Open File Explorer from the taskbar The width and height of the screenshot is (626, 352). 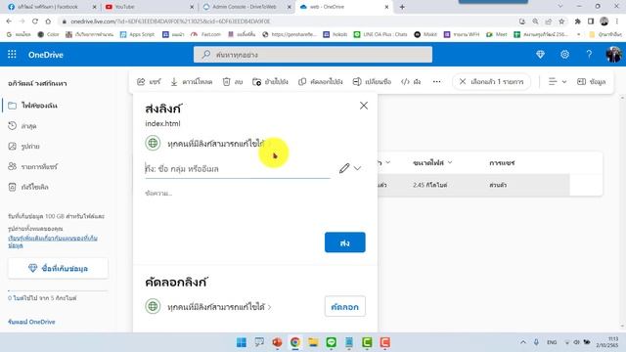(313, 342)
